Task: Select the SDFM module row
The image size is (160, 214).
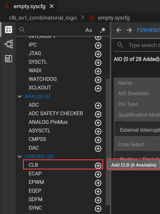Action: (63, 199)
